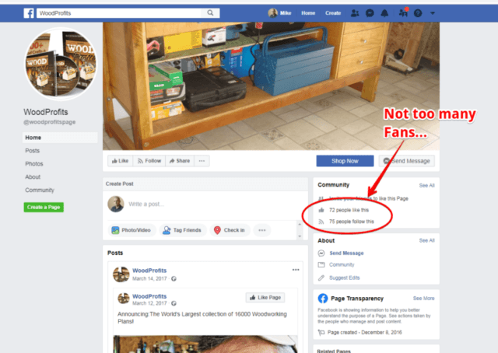This screenshot has width=498, height=353.
Task: Add Photo/Video to post
Action: (x=132, y=230)
